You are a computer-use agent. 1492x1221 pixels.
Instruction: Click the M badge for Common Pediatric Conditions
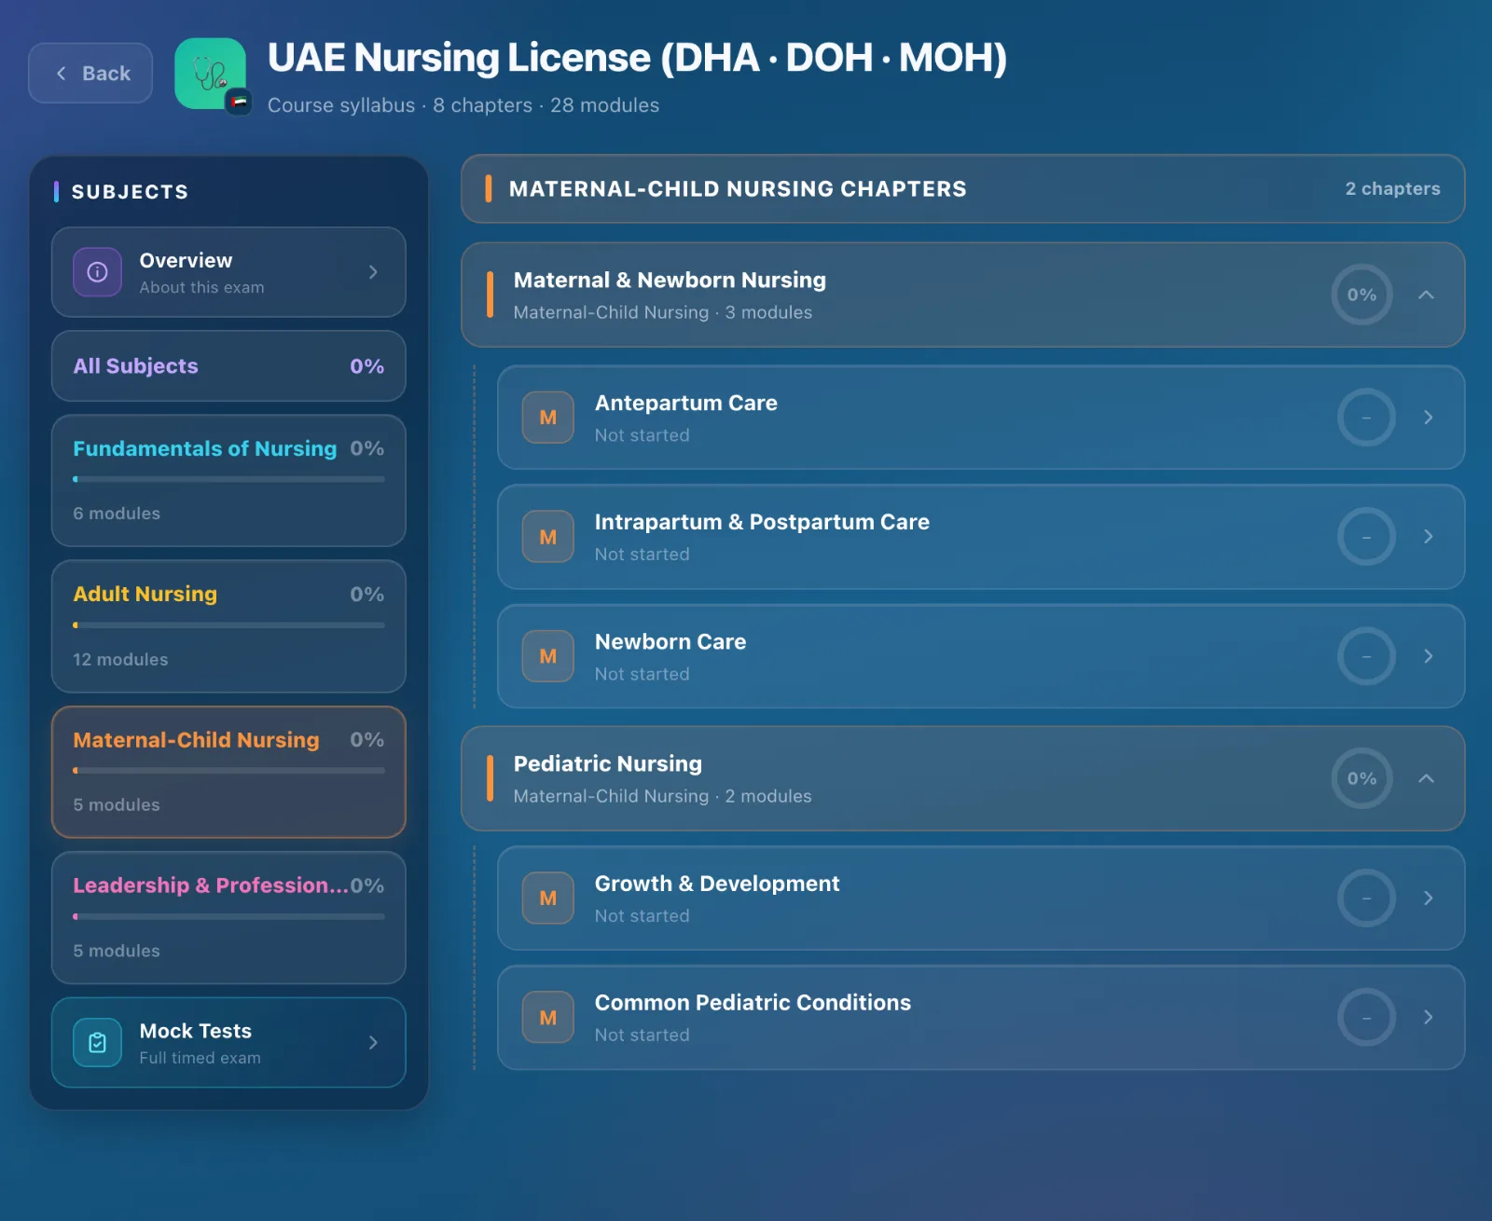[x=548, y=1018]
